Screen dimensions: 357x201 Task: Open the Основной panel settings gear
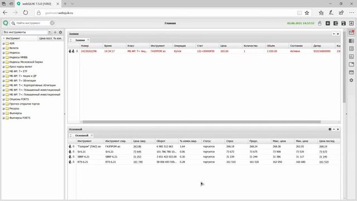[x=330, y=129]
